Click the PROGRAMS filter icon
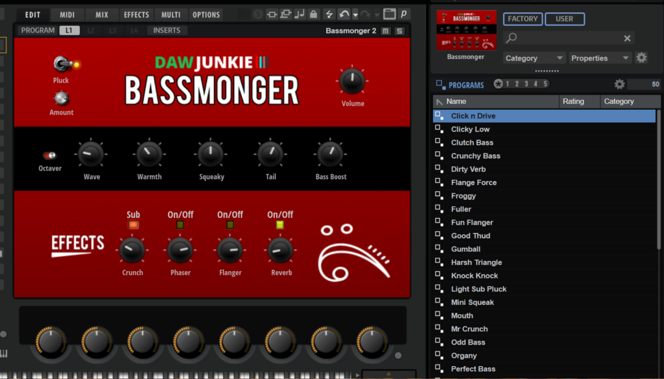664x379 pixels. pos(440,84)
